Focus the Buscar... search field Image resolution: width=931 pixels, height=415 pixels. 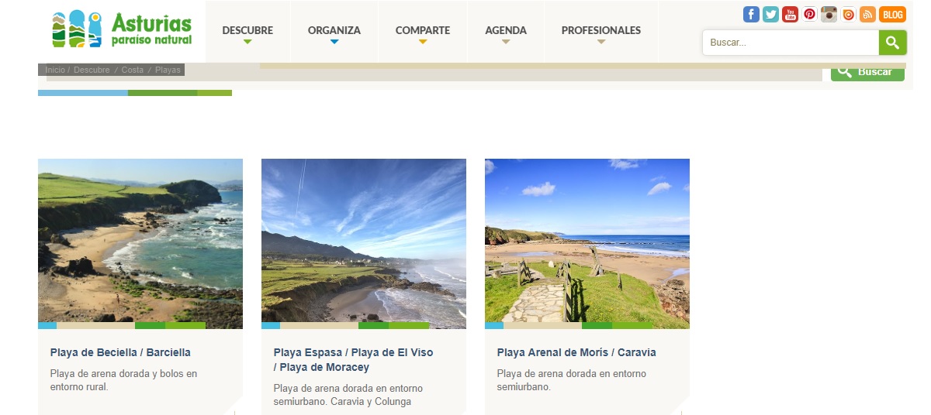coord(791,43)
